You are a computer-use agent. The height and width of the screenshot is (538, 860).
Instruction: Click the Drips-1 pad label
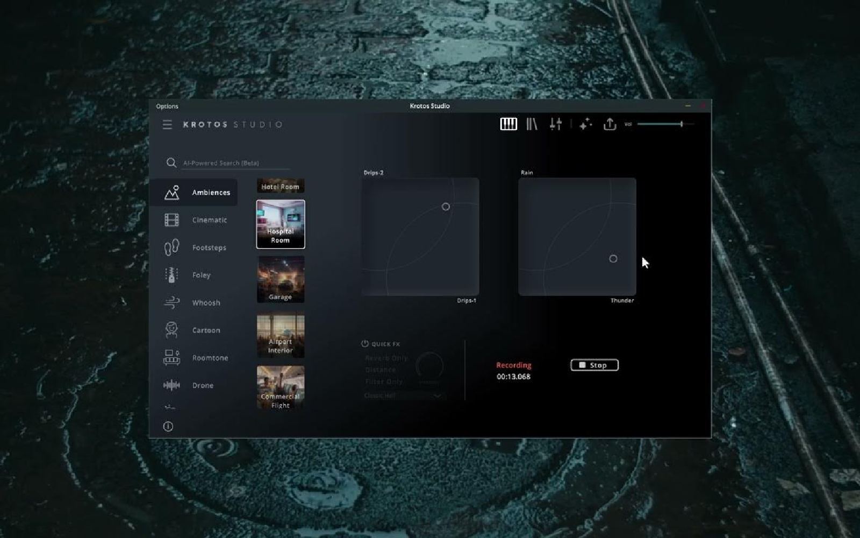coord(467,300)
